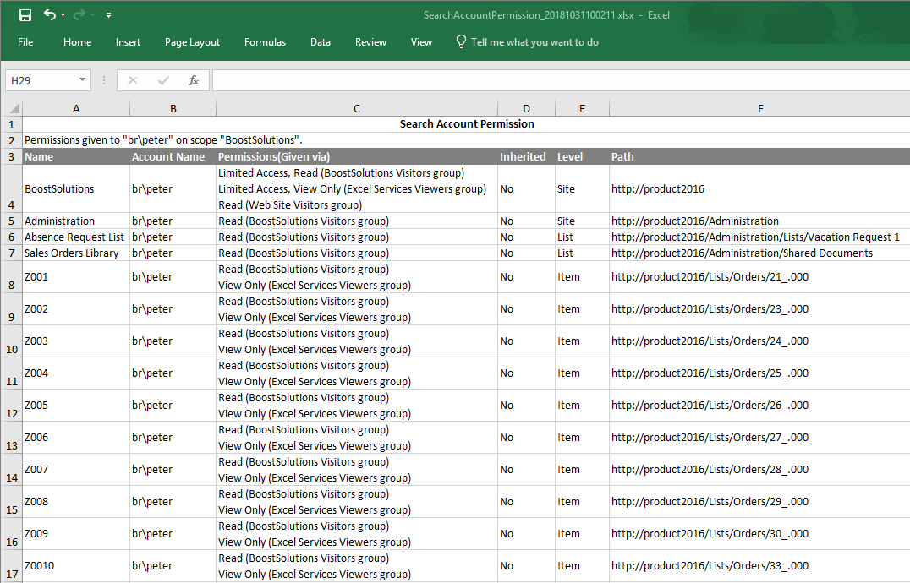Select column C header

coord(357,108)
